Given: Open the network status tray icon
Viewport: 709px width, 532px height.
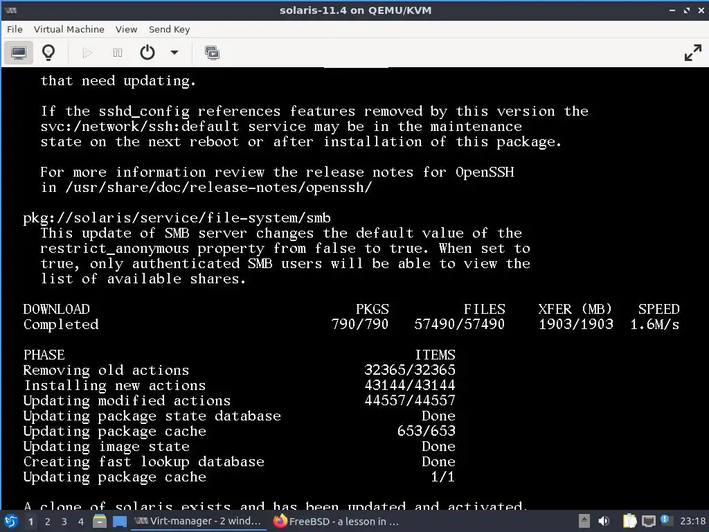Looking at the screenshot, I should [648, 521].
